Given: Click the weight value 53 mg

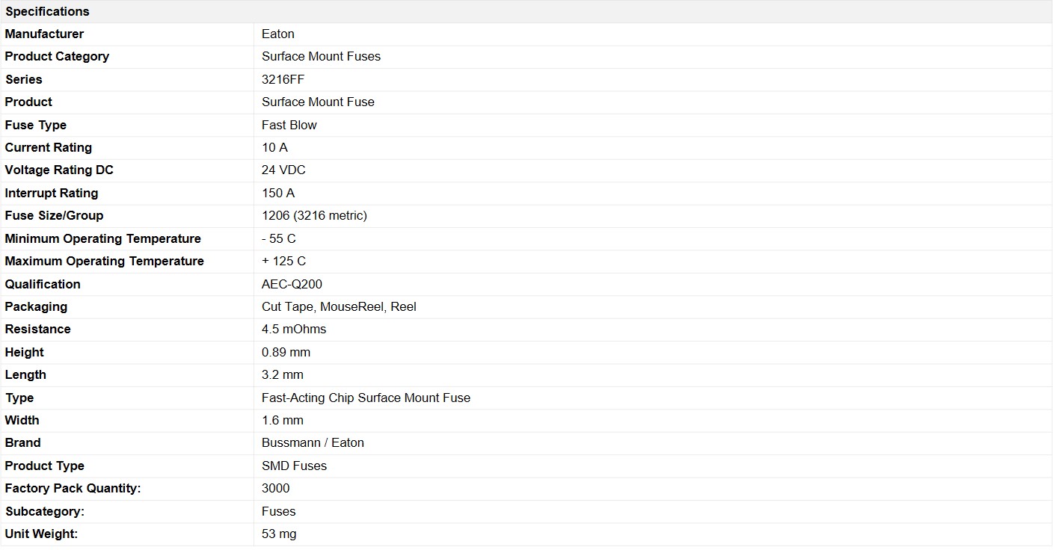Looking at the screenshot, I should coord(279,534).
